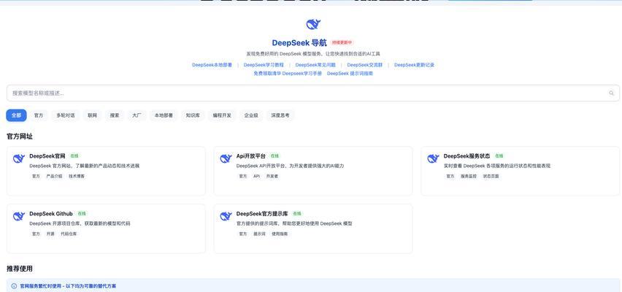Switch to the 多轮对话 filter tab

pos(66,115)
